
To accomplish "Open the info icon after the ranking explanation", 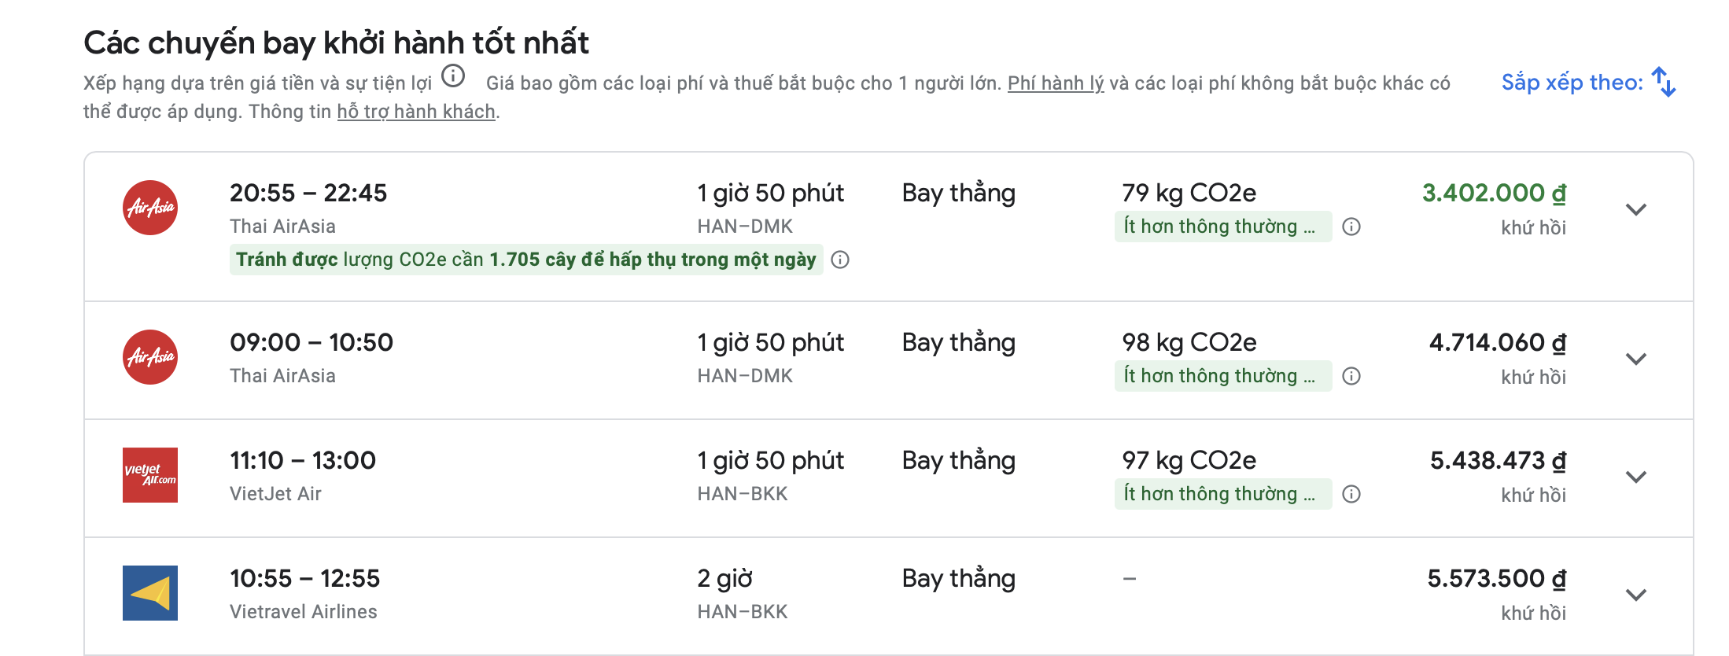I will click(x=452, y=78).
